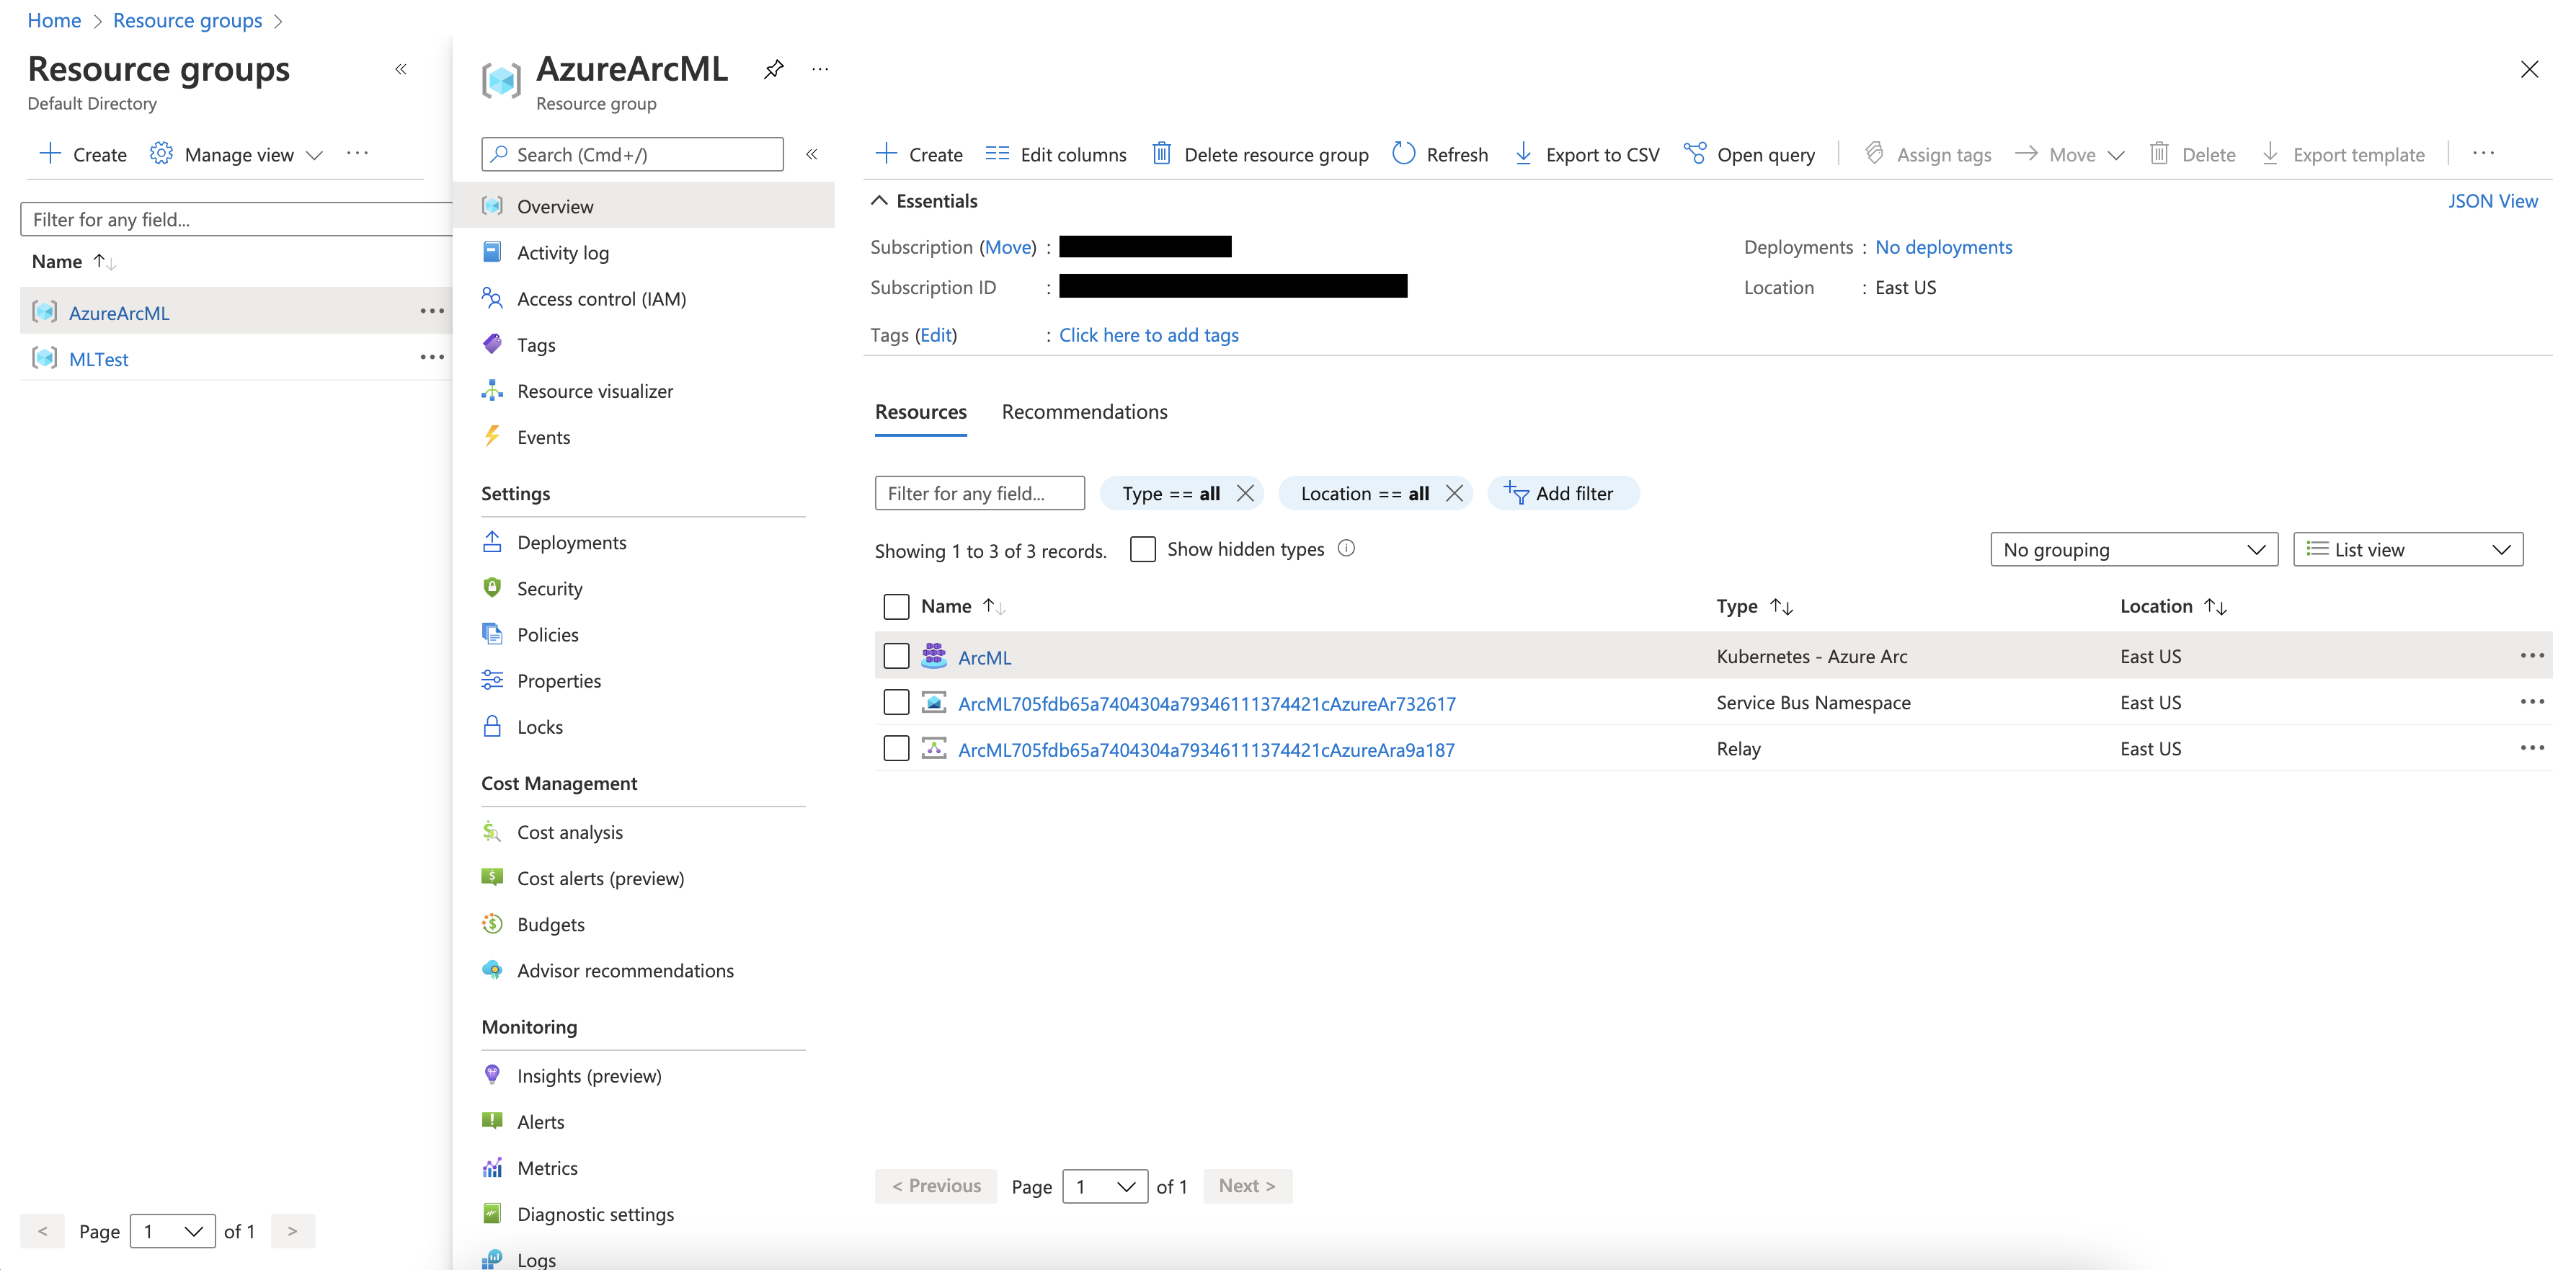The height and width of the screenshot is (1270, 2576).
Task: Click the Advisor recommendations icon
Action: click(492, 970)
